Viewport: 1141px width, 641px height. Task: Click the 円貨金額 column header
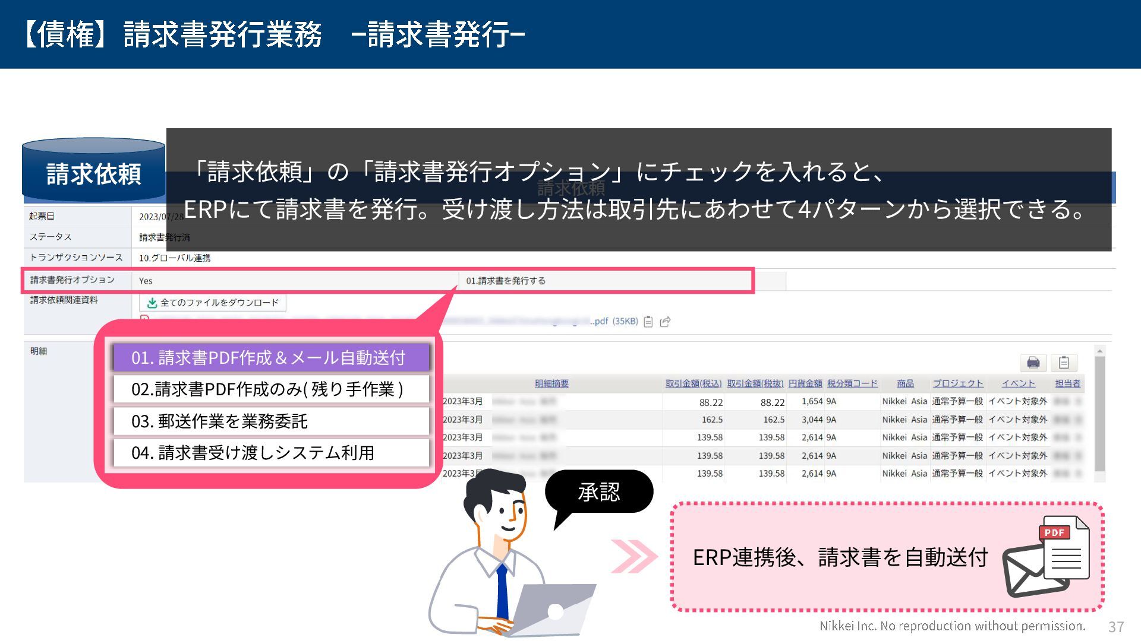805,383
